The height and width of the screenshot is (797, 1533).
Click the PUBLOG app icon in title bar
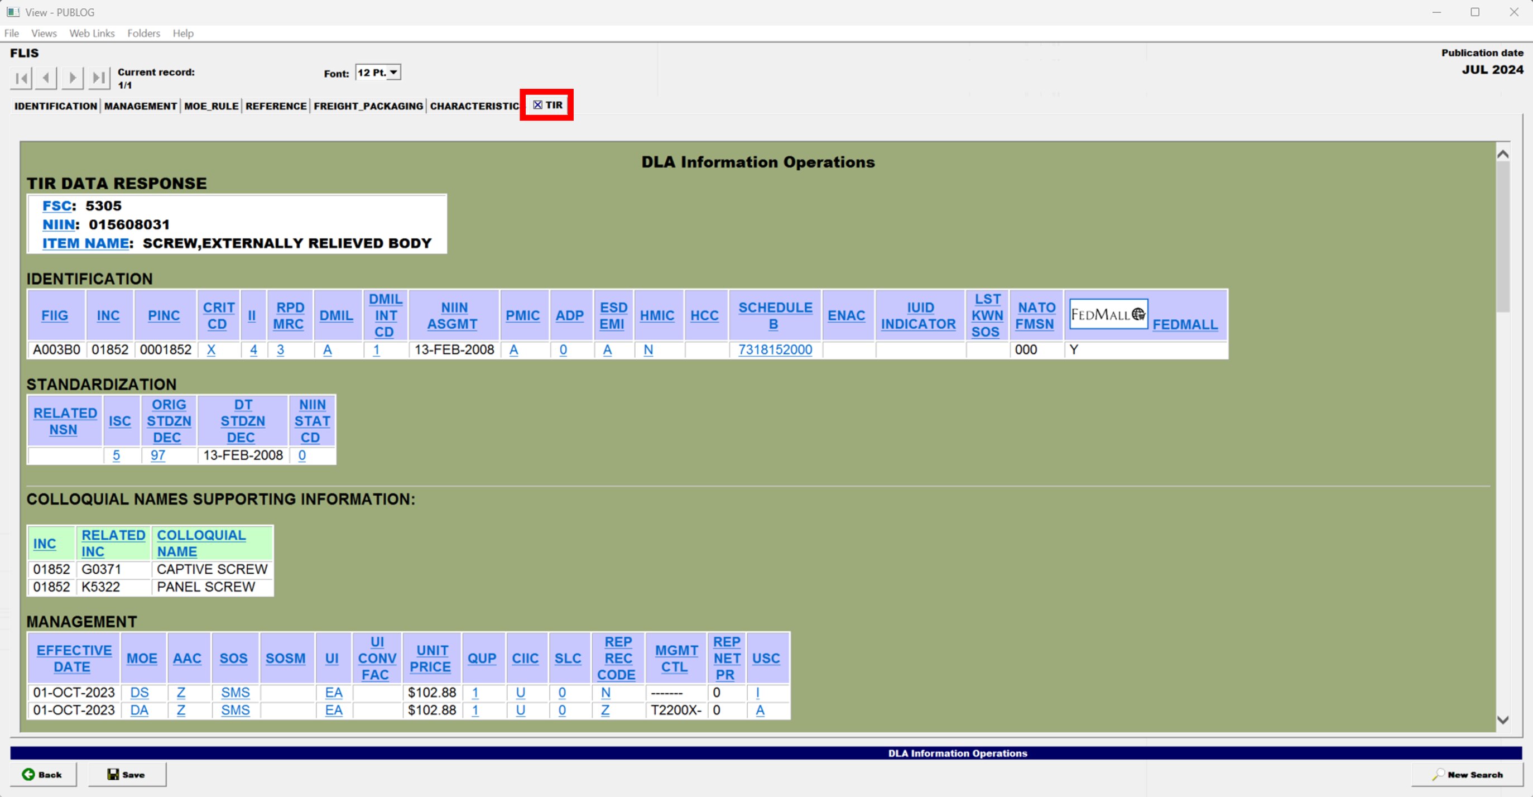(13, 12)
